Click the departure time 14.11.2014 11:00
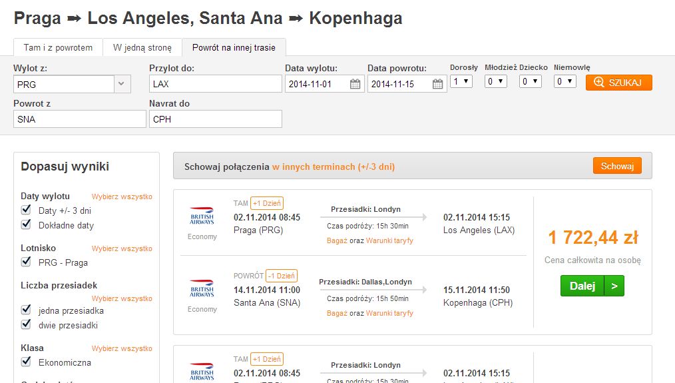The image size is (675, 383). pyautogui.click(x=267, y=290)
